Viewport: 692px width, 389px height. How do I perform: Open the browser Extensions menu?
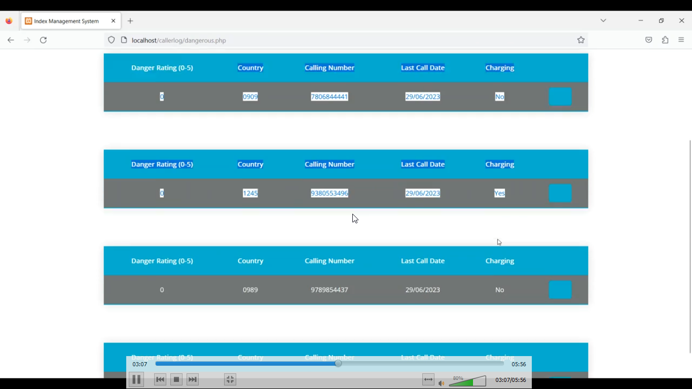click(x=665, y=40)
